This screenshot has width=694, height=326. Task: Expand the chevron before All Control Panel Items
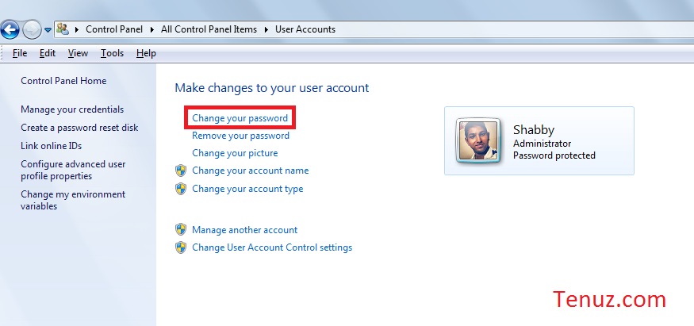(152, 29)
